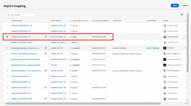
Task: Click the Import mapping dialog title
Action: pyautogui.click(x=15, y=6)
